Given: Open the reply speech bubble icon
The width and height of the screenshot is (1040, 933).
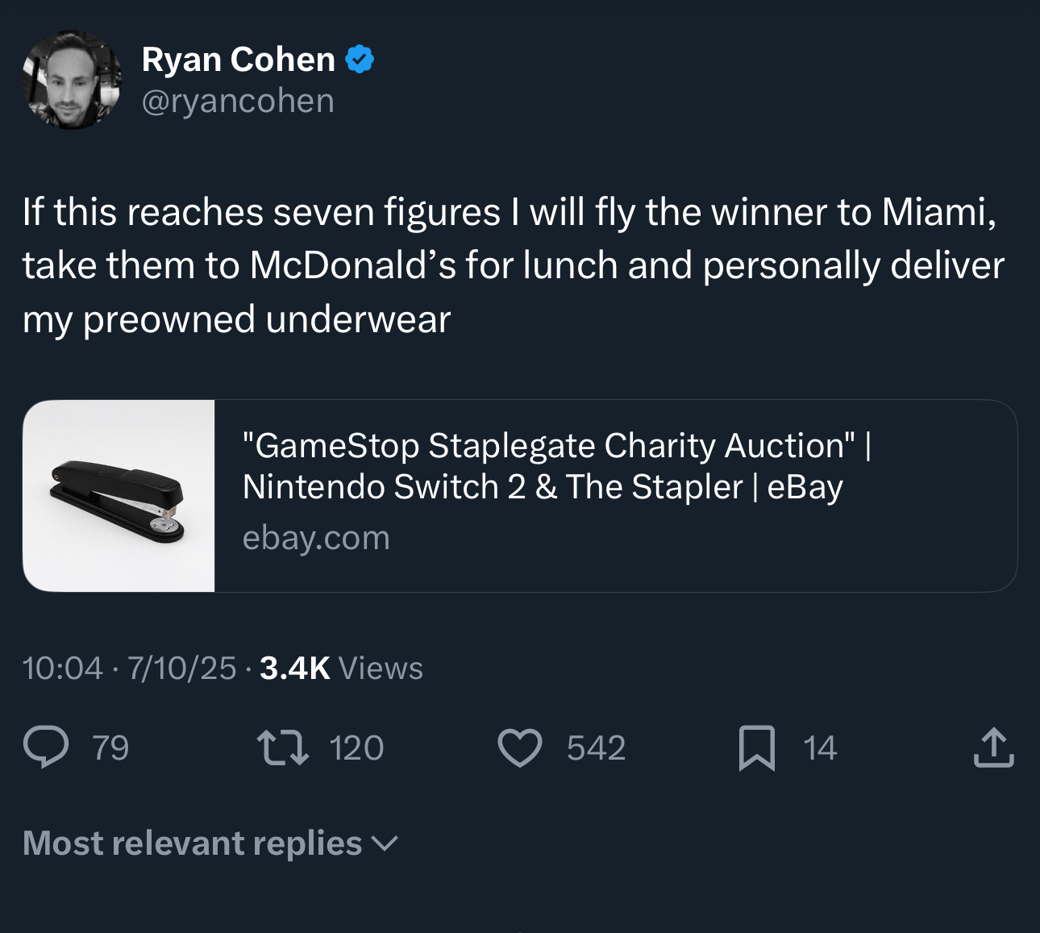Looking at the screenshot, I should point(46,747).
